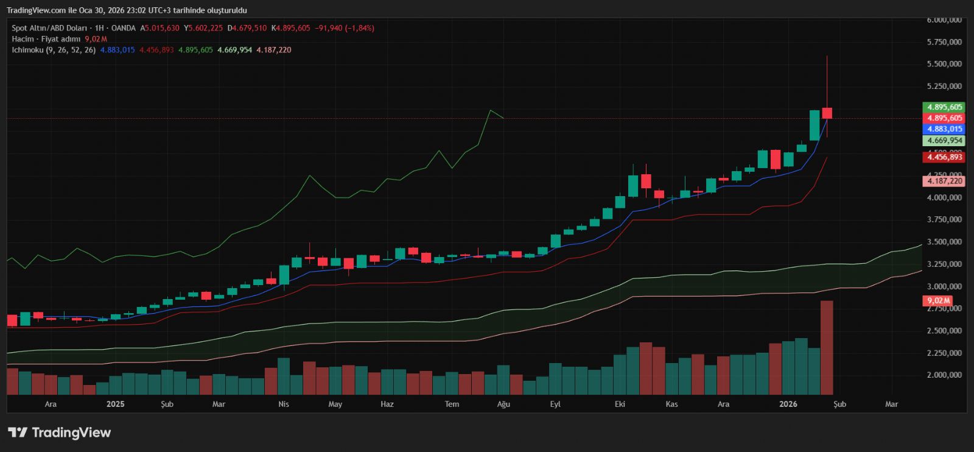Click the 2026 label on time axis
This screenshot has height=452, width=974.
(788, 404)
